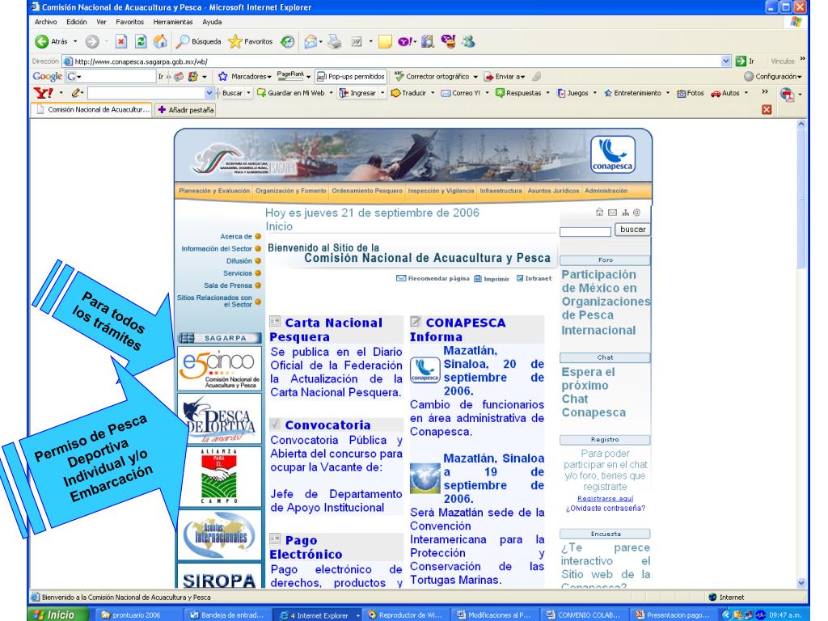Click the page vertical scrollbar
The image size is (828, 621).
[801, 354]
